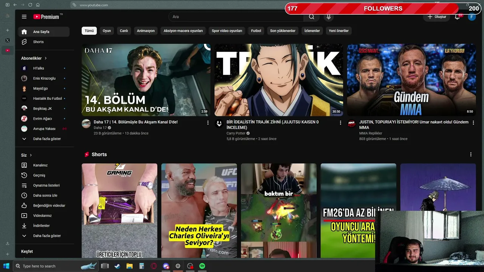Image resolution: width=484 pixels, height=272 pixels.
Task: Open the account avatar menu
Action: [472, 17]
